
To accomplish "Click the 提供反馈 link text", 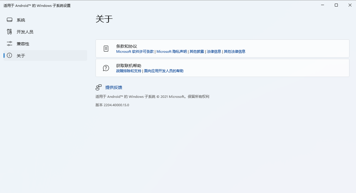I will point(114,87).
